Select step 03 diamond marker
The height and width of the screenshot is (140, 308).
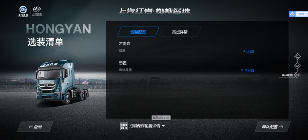pyautogui.click(x=297, y=75)
